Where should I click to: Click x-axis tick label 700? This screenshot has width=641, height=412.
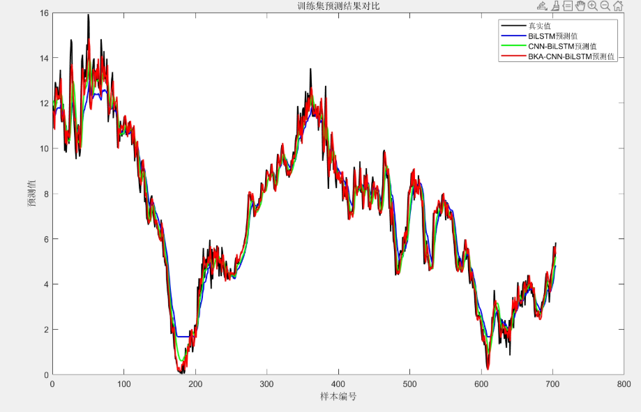[552, 384]
